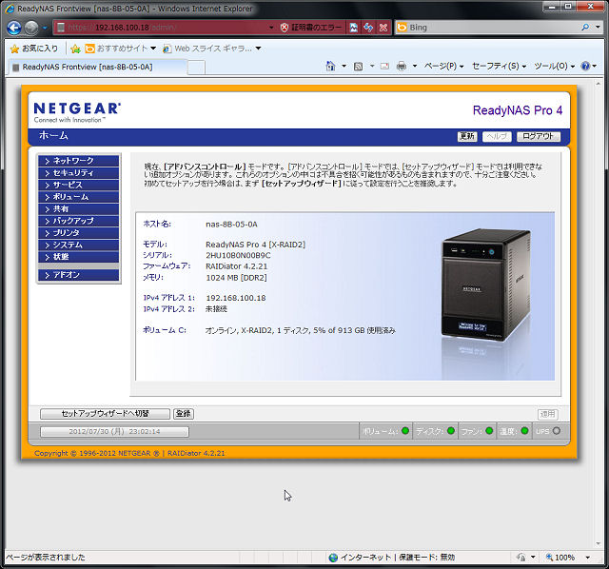This screenshot has height=569, width=609.
Task: Open the recent pages dropdown beside Forward
Action: [x=45, y=28]
